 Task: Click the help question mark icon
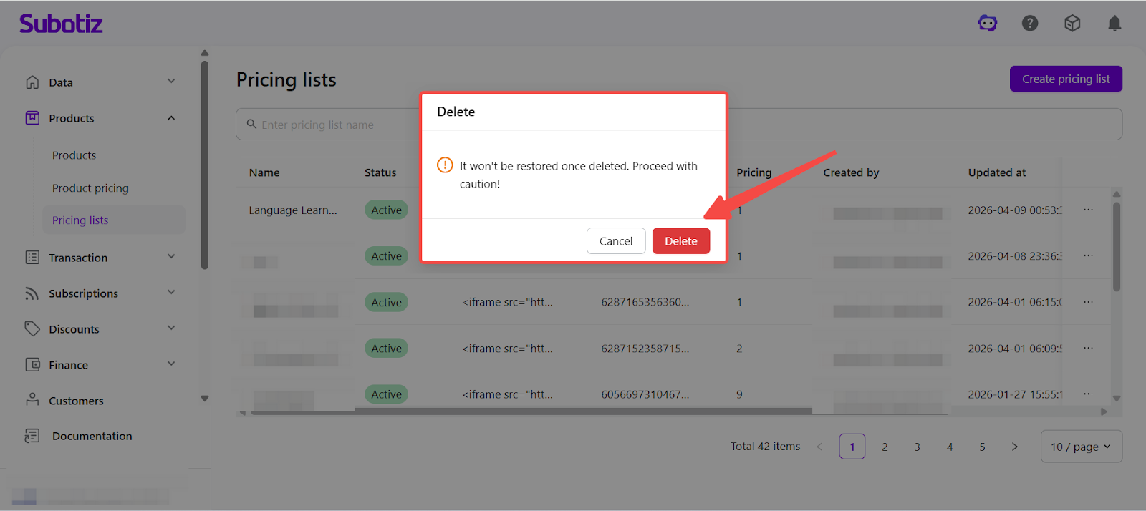point(1030,24)
